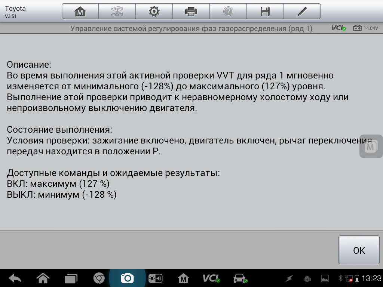The height and width of the screenshot is (287, 383).
Task: Open help using the question mark icon
Action: pos(228,12)
